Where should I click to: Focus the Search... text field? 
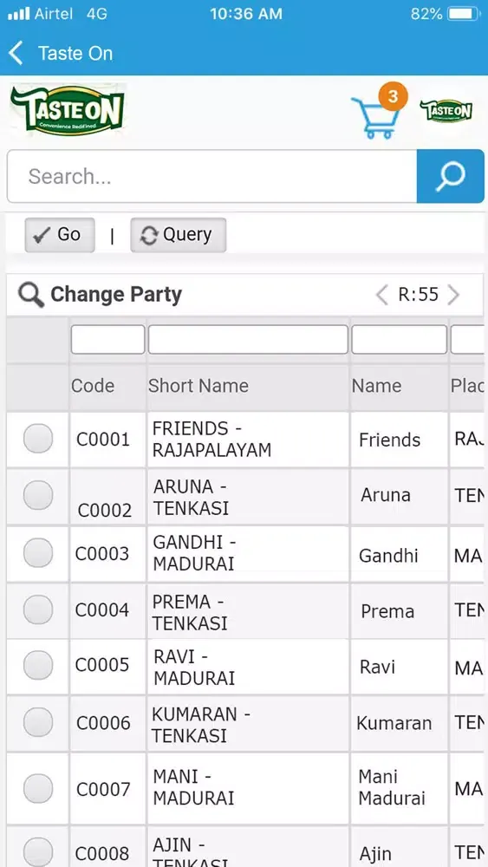point(211,176)
